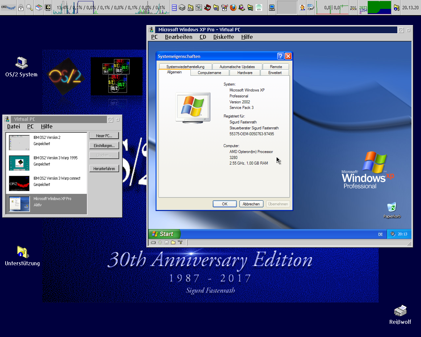This screenshot has height=337, width=421.
Task: Open the CD menu
Action: 203,37
